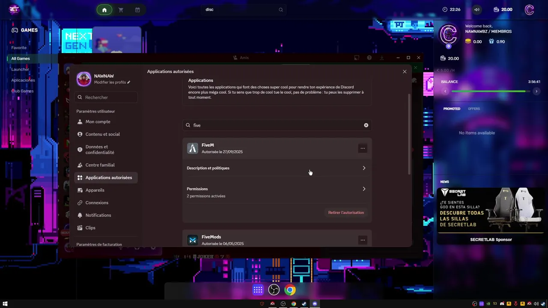The image size is (548, 308).
Task: Click the balance right arrow
Action: coord(536,91)
